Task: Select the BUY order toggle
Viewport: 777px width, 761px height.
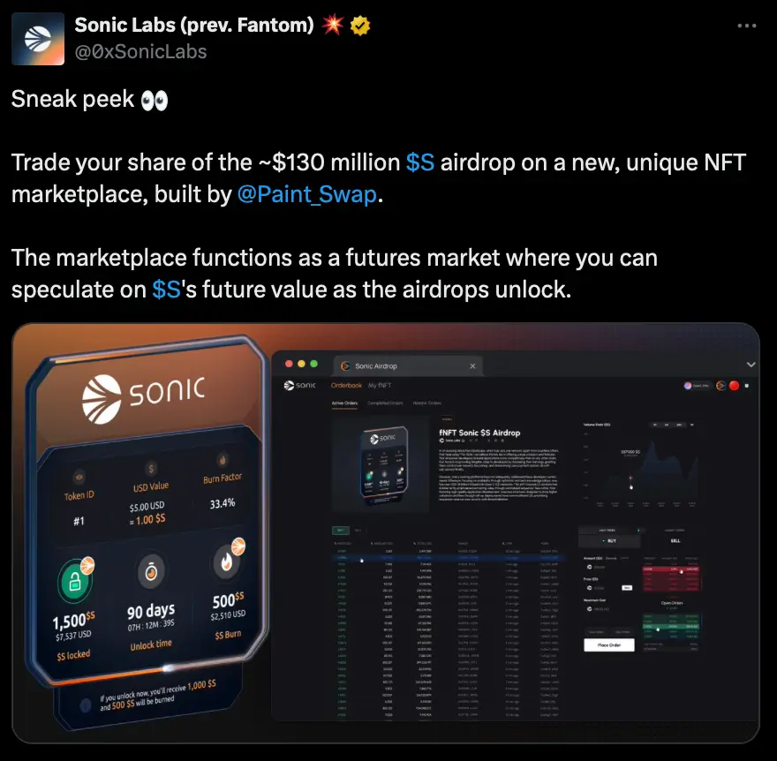Action: coord(609,540)
